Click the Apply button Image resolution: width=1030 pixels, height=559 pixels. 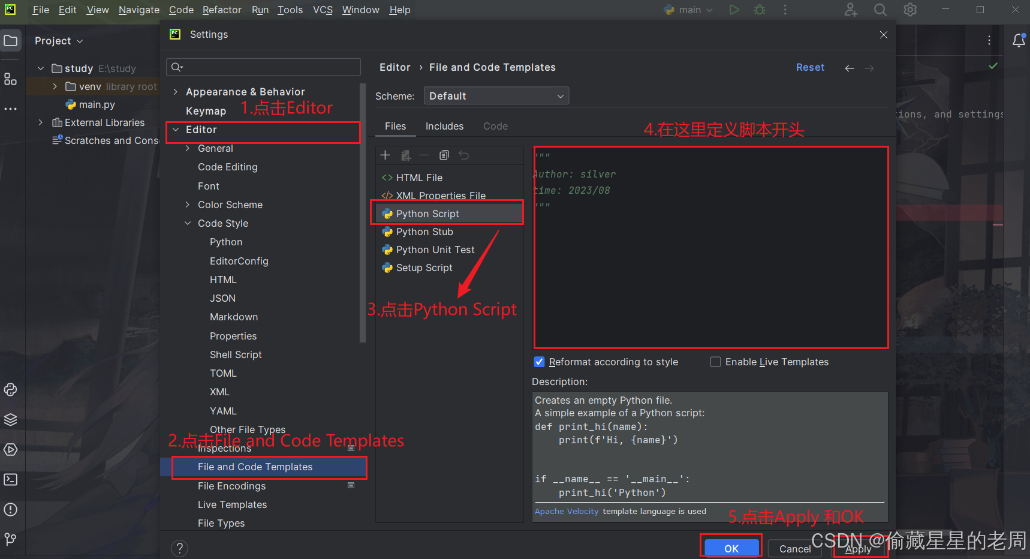tap(858, 549)
